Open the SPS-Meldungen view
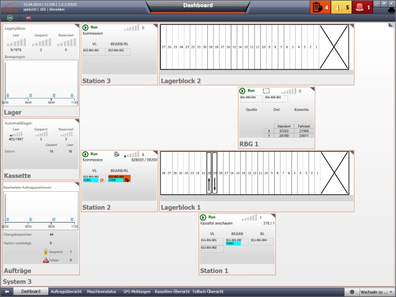The width and height of the screenshot is (396, 297). point(136,291)
